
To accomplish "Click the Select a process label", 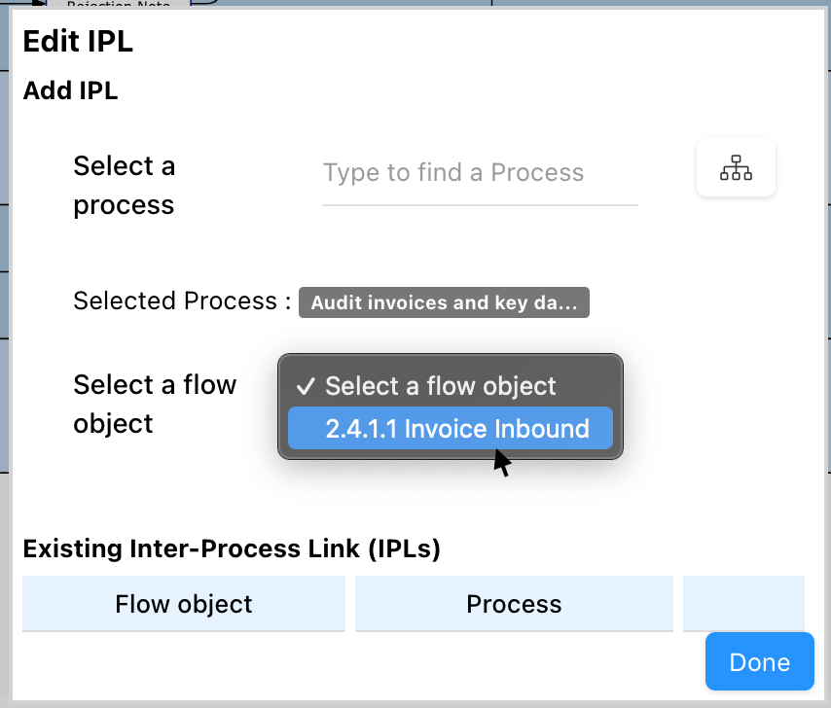I will (x=125, y=186).
